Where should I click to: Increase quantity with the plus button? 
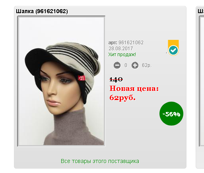click(x=135, y=65)
